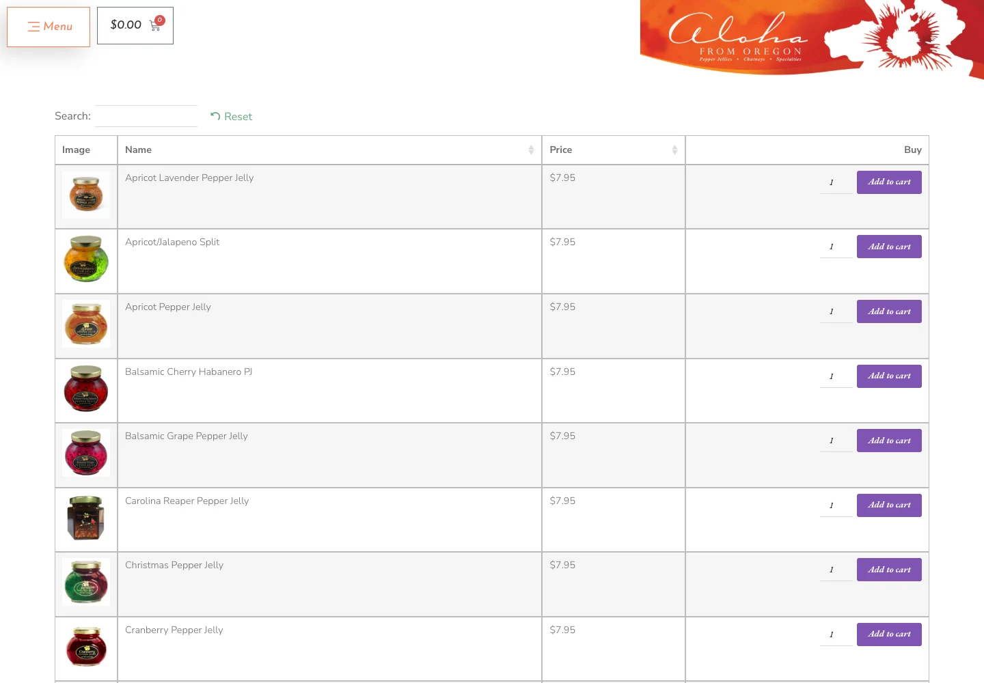Select the $7.95 price of Apricot Lavender Pepper Jelly

coord(562,178)
